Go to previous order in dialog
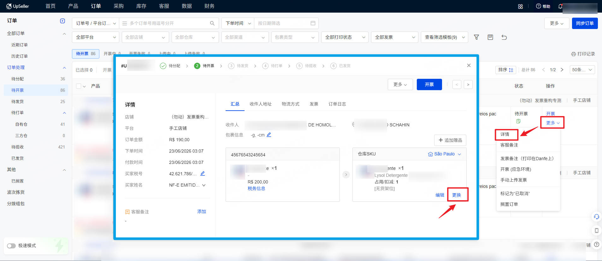Image resolution: width=602 pixels, height=261 pixels. point(457,84)
